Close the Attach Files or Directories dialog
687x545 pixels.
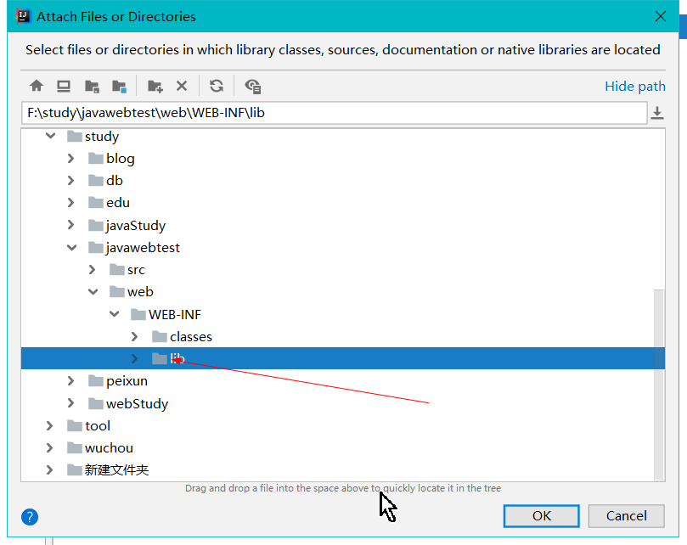pyautogui.click(x=661, y=16)
